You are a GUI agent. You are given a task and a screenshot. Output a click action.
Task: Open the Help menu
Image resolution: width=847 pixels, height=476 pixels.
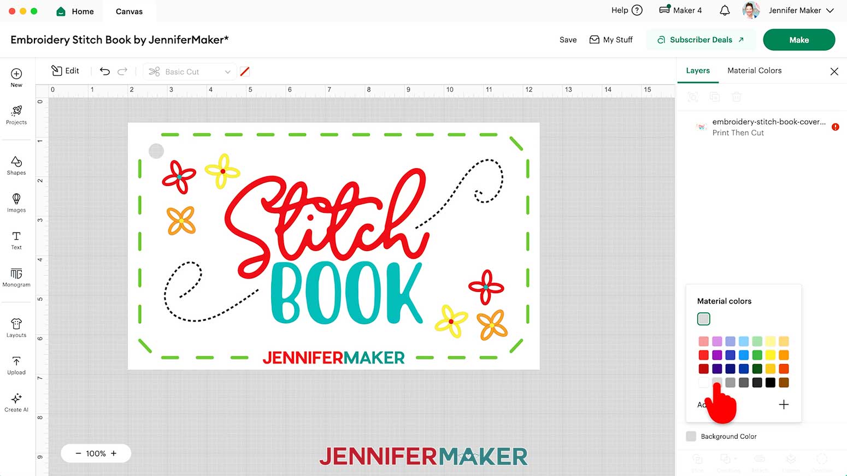point(627,10)
